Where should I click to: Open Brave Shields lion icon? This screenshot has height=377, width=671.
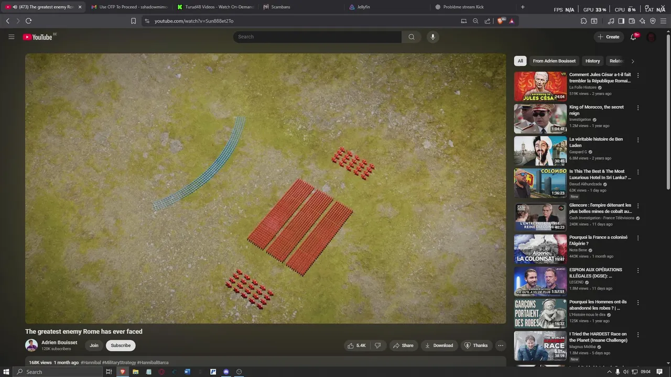501,21
